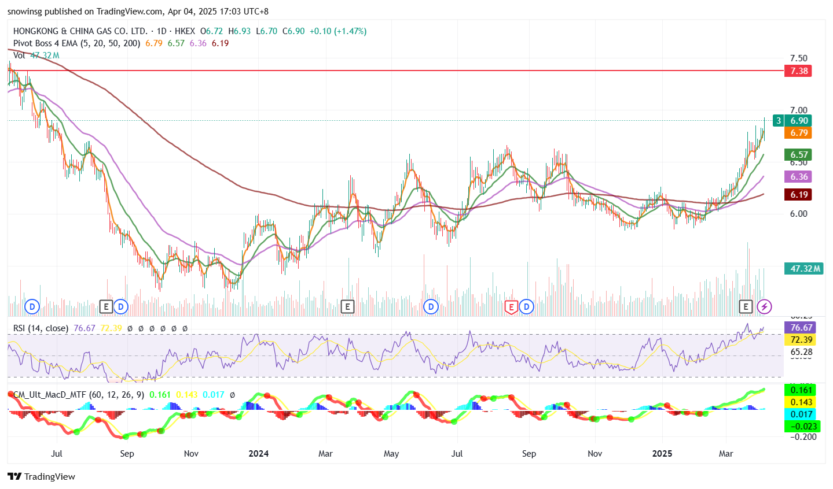Screen dimensions: 833x489
Task: Click the 2025 label on time axis
Action: 662,454
